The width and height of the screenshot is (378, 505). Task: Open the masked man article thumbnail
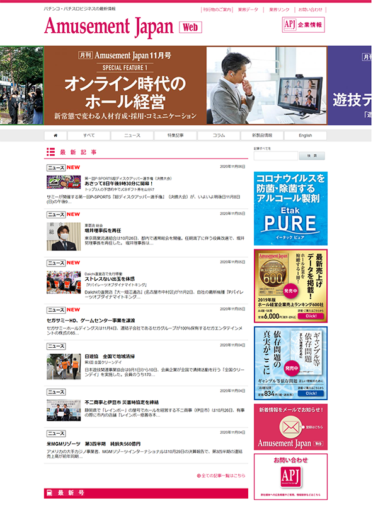tap(64, 236)
